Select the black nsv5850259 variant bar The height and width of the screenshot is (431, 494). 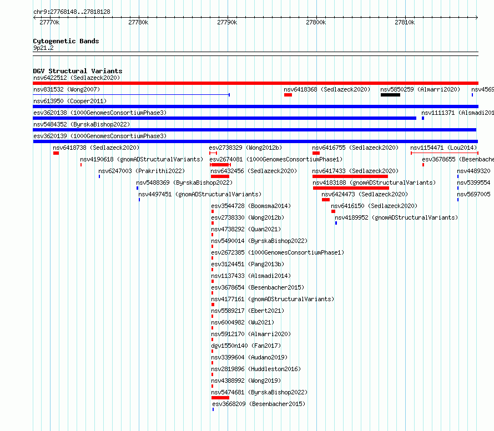(x=390, y=95)
